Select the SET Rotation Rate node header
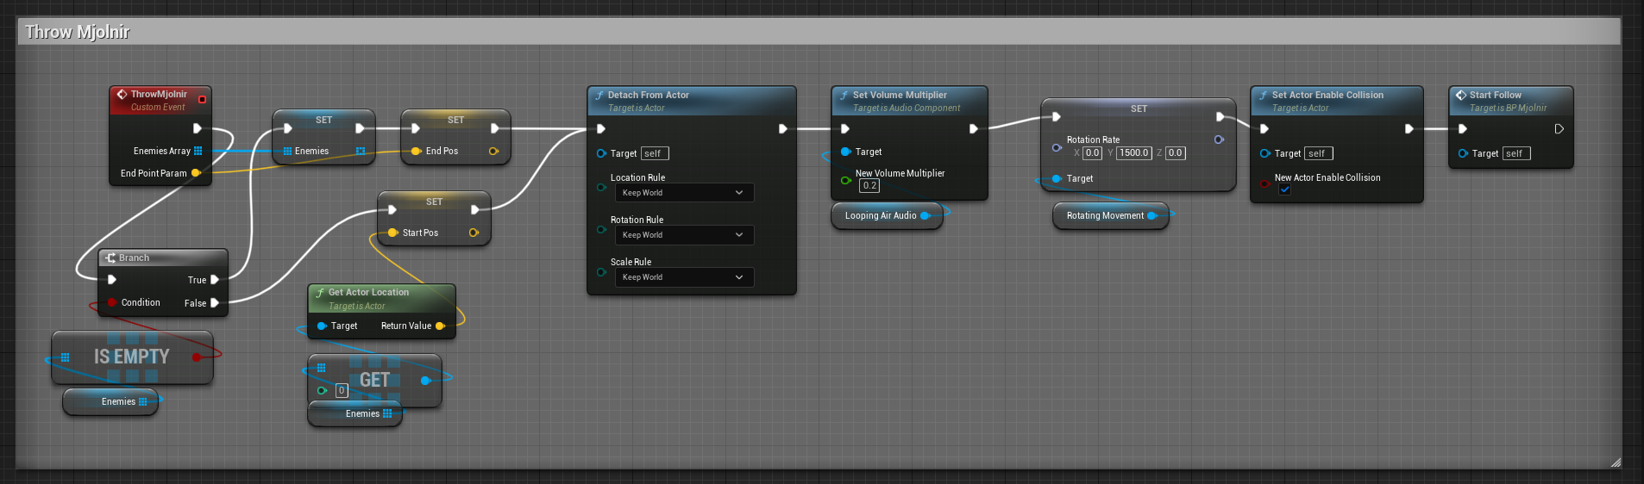 (x=1139, y=109)
